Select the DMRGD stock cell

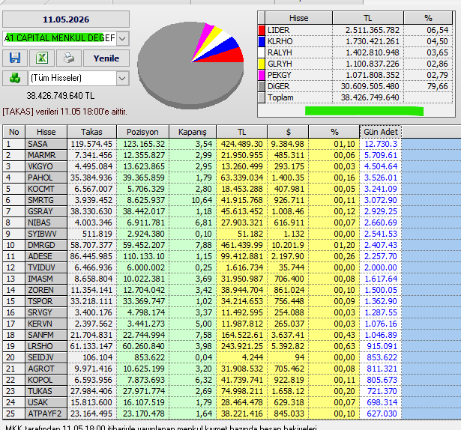(x=46, y=245)
